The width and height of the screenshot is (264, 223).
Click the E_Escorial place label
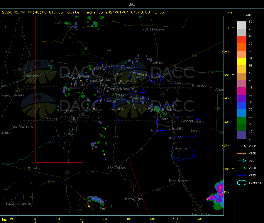pyautogui.click(x=109, y=101)
